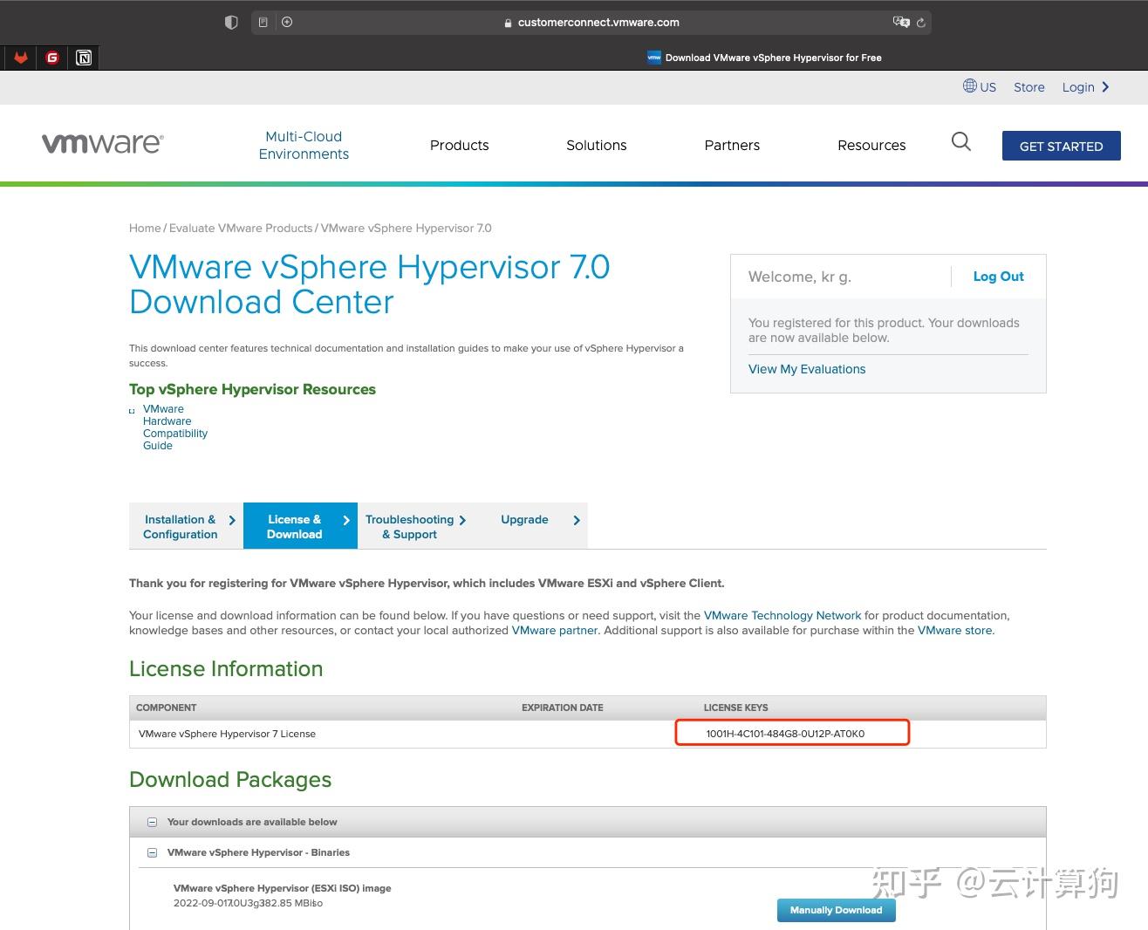Open the site search magnifier icon

click(960, 141)
